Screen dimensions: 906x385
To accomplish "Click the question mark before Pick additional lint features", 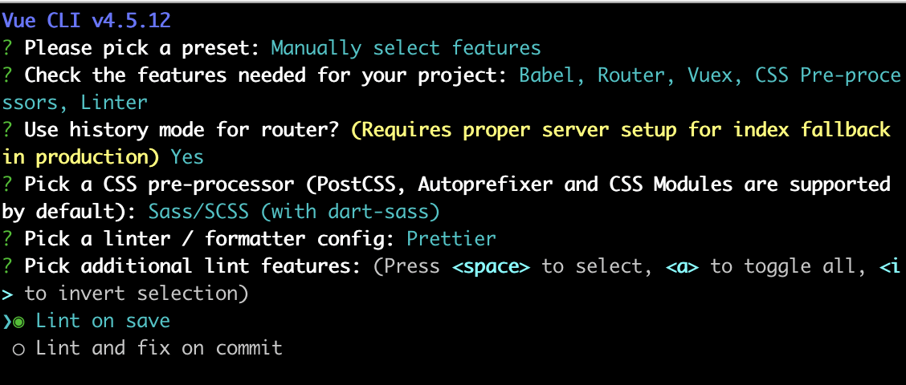I will [x=7, y=266].
